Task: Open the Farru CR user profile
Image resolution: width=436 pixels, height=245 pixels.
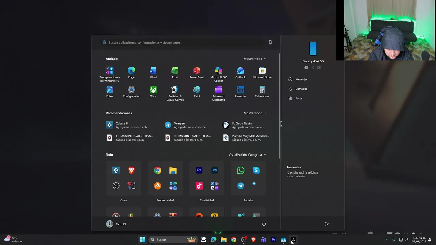Action: click(116, 224)
